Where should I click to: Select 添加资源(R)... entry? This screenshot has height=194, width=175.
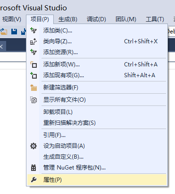(97, 52)
